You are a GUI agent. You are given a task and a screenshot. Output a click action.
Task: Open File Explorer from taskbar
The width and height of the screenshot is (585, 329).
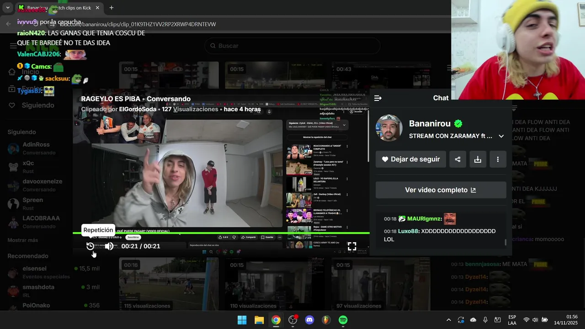[x=259, y=320]
